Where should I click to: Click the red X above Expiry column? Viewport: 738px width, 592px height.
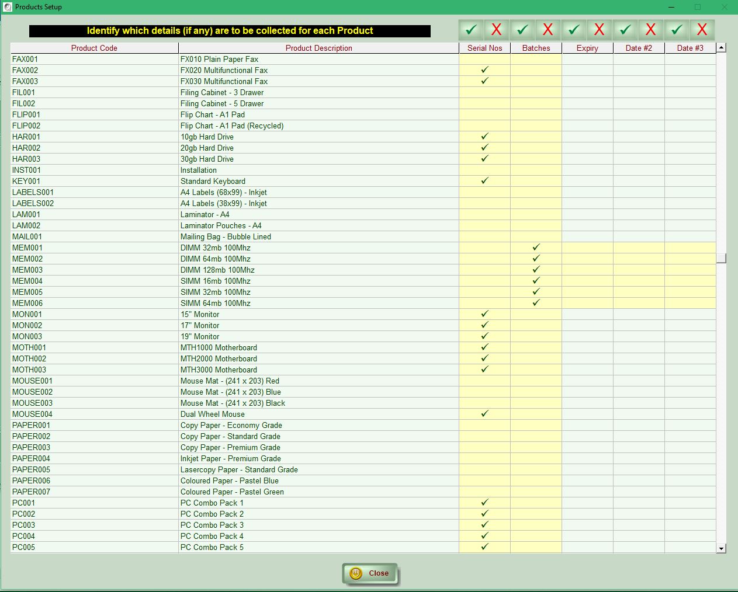click(600, 30)
